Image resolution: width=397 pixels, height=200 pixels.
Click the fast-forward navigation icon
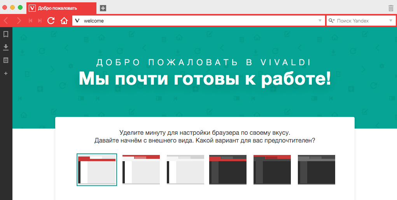[x=40, y=21]
